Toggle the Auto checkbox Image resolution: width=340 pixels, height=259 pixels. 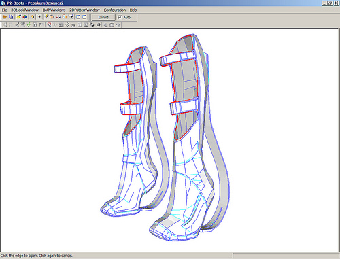tap(120, 17)
